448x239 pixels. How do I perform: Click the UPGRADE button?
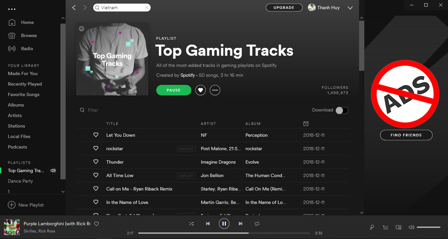[284, 8]
